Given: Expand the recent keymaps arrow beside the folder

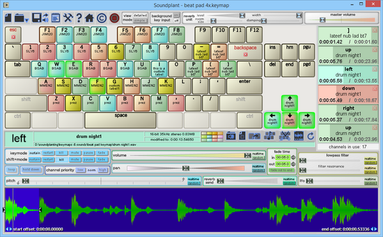Looking at the screenshot, I should coord(27,20).
